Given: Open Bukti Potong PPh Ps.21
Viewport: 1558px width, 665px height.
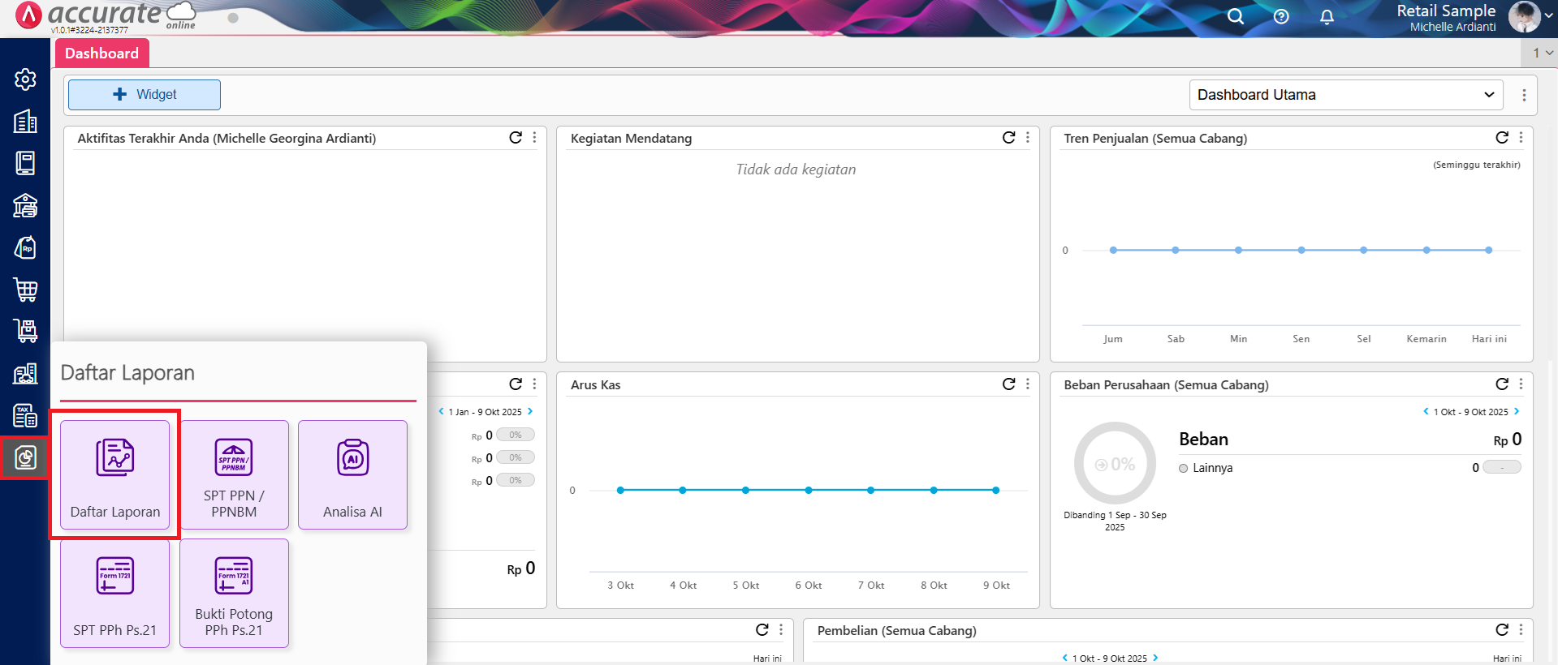Looking at the screenshot, I should click(234, 594).
